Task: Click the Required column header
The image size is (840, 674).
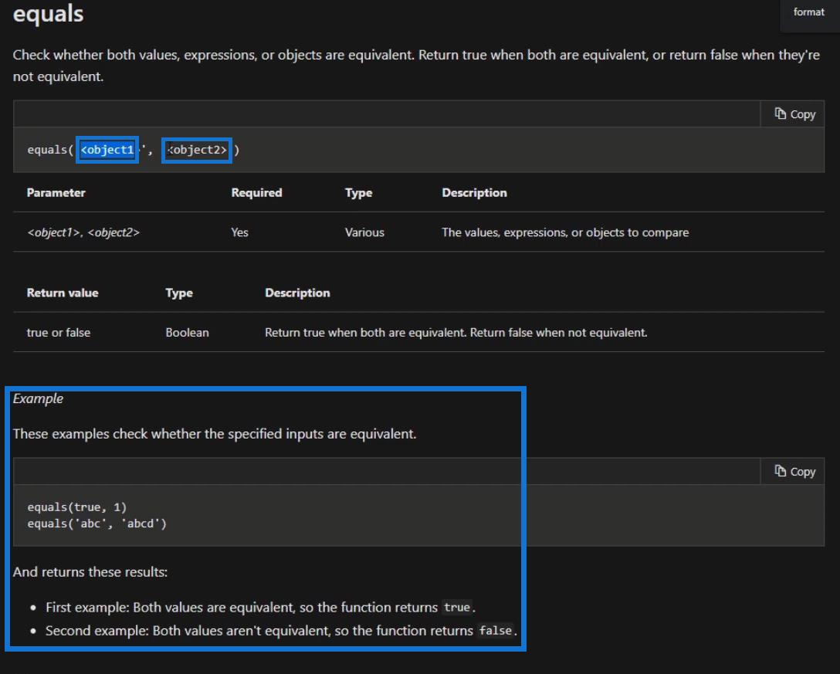Action: click(256, 193)
